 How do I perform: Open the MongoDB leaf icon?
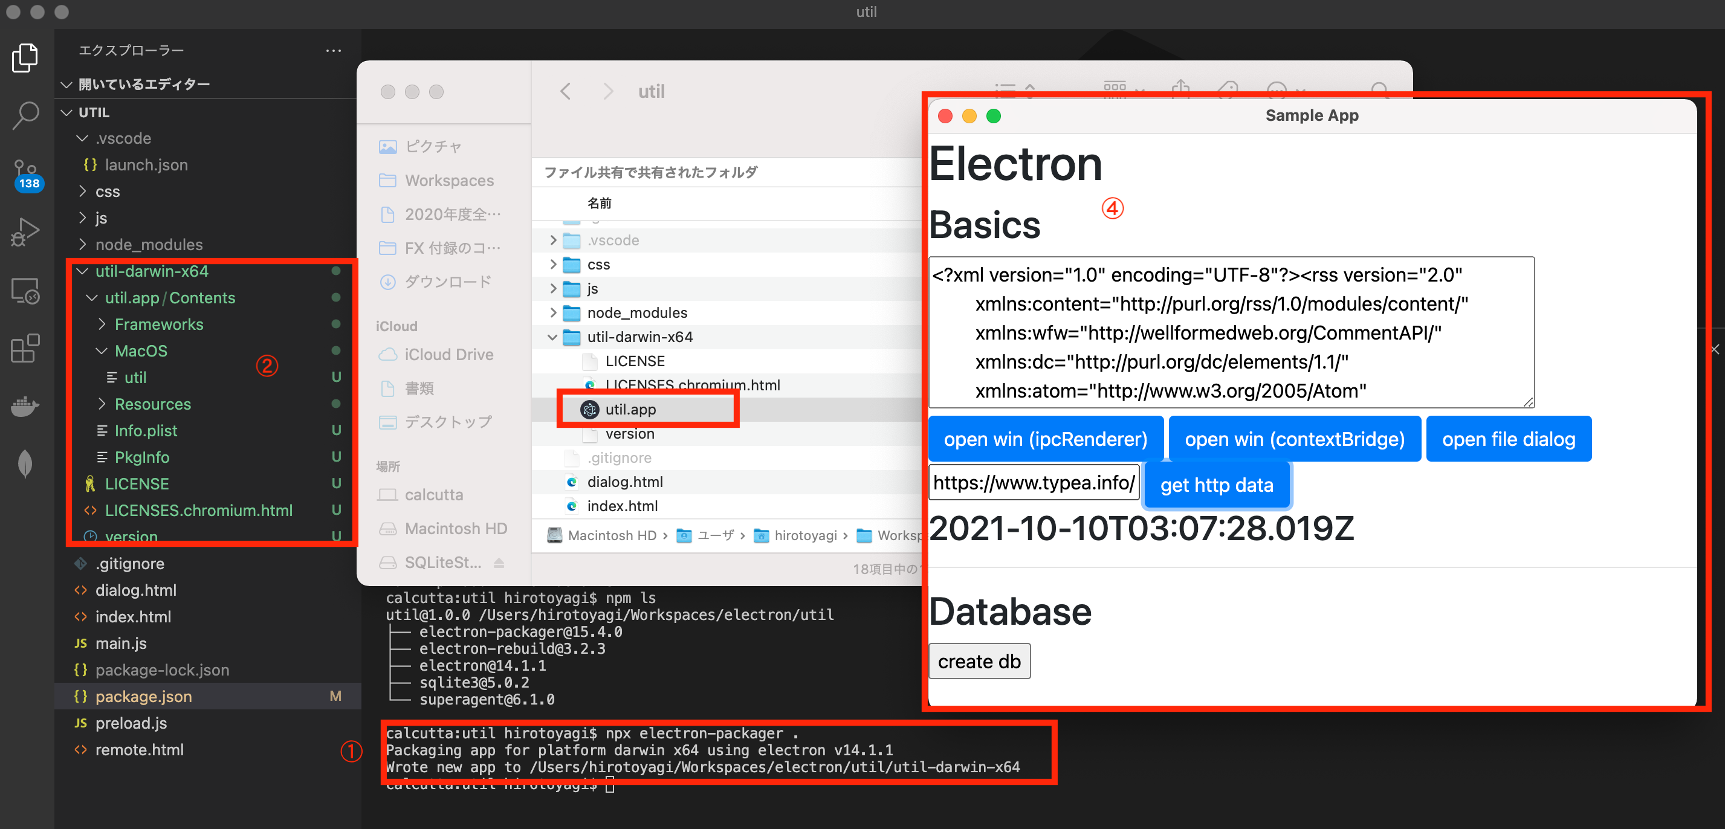pos(25,463)
